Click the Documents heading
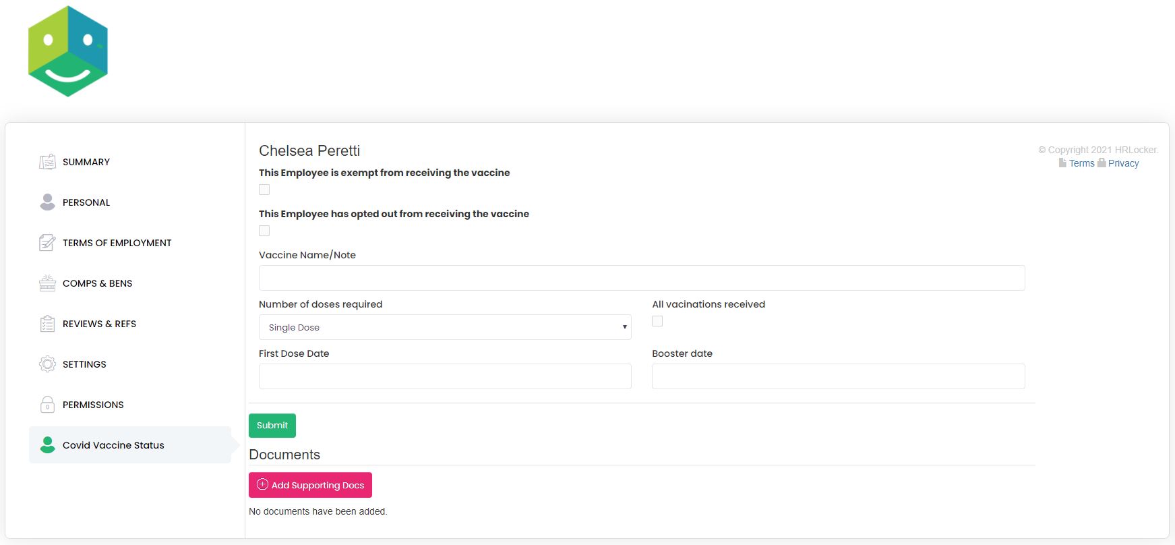Viewport: 1175px width, 545px height. (284, 455)
